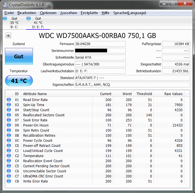
Task: Click status orb for Read Error Rate
Action: (9, 100)
